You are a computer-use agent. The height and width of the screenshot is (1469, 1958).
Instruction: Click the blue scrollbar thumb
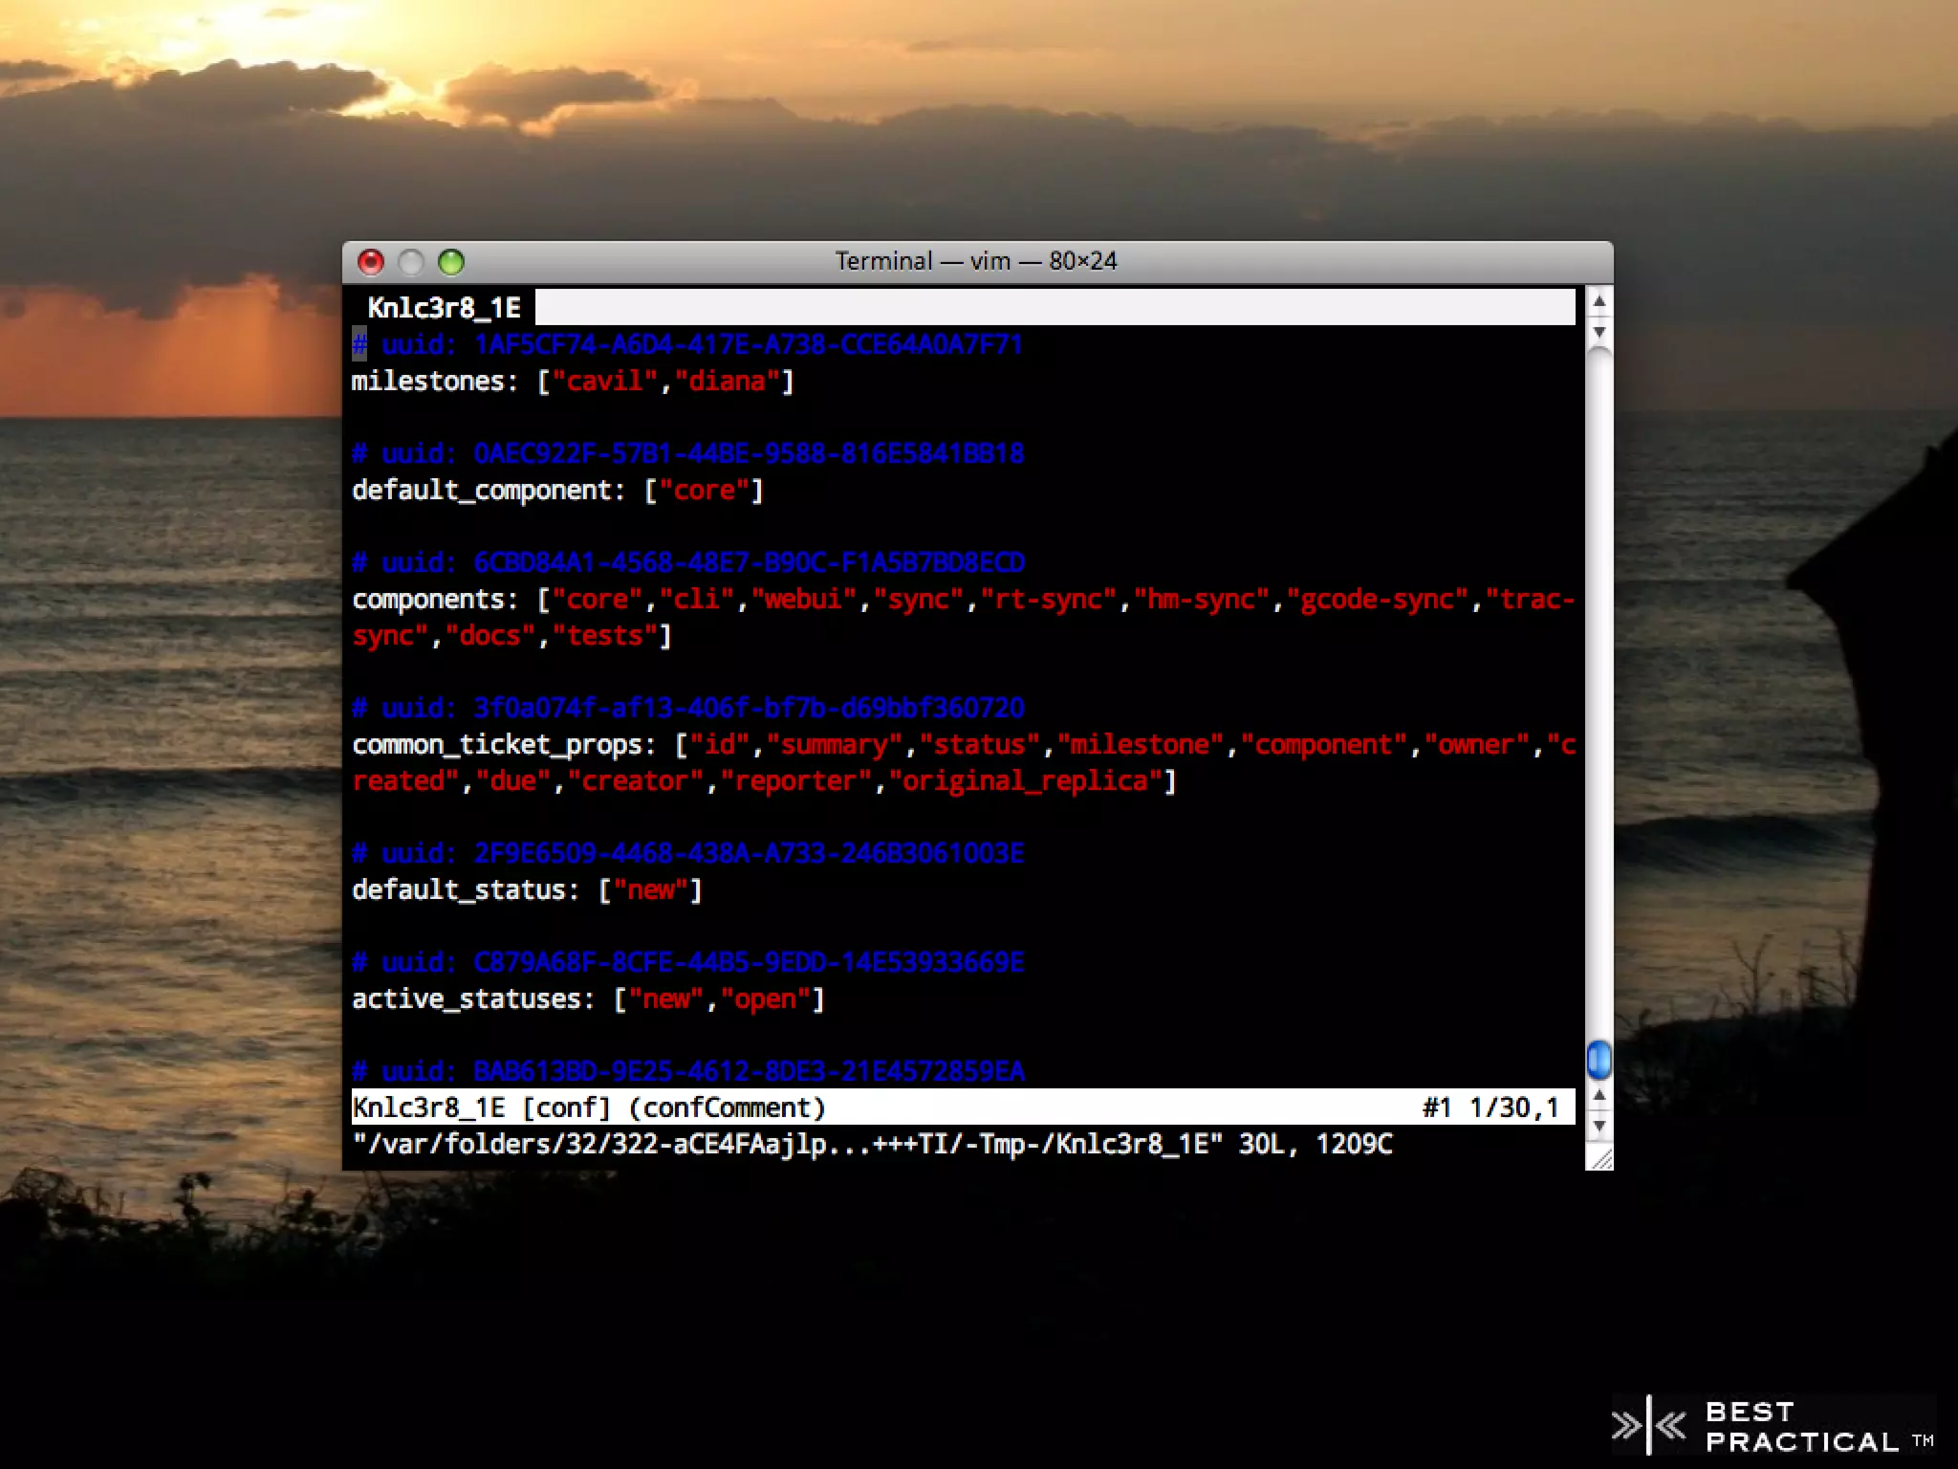pos(1599,1060)
